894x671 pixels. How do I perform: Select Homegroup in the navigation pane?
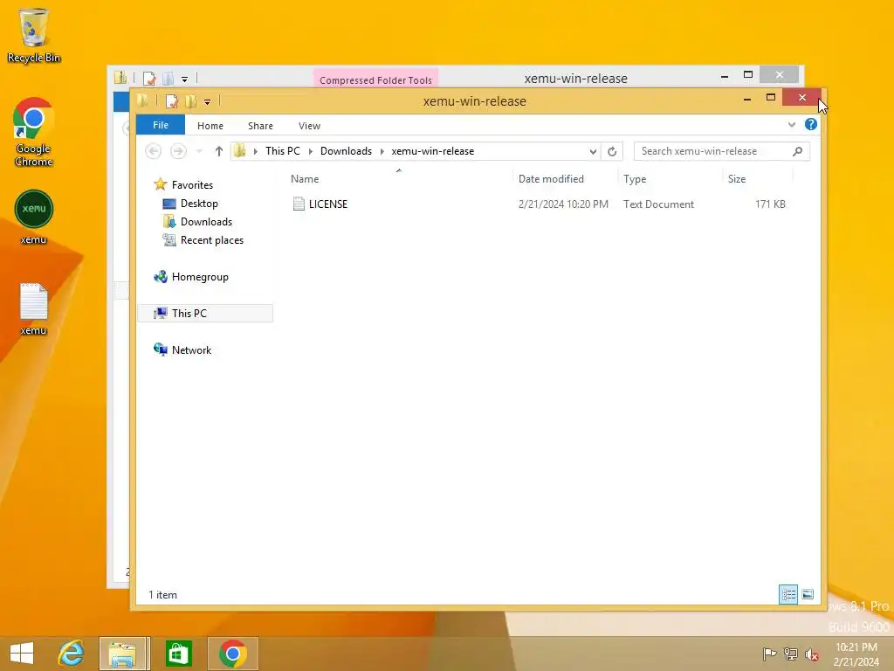pos(200,277)
